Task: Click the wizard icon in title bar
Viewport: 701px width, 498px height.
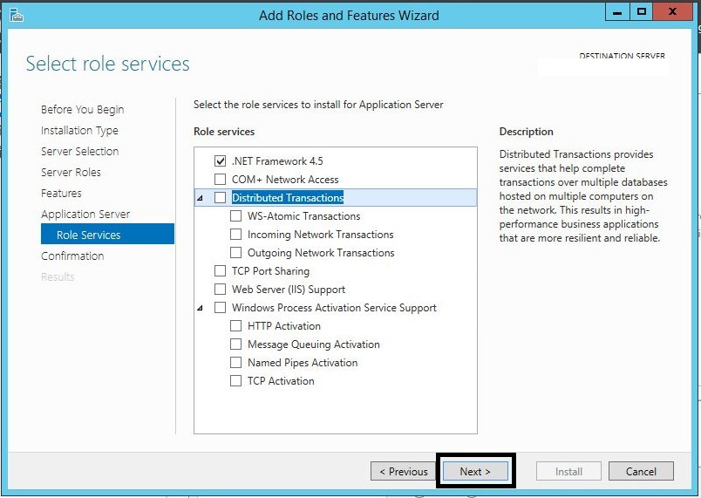Action: [15, 15]
